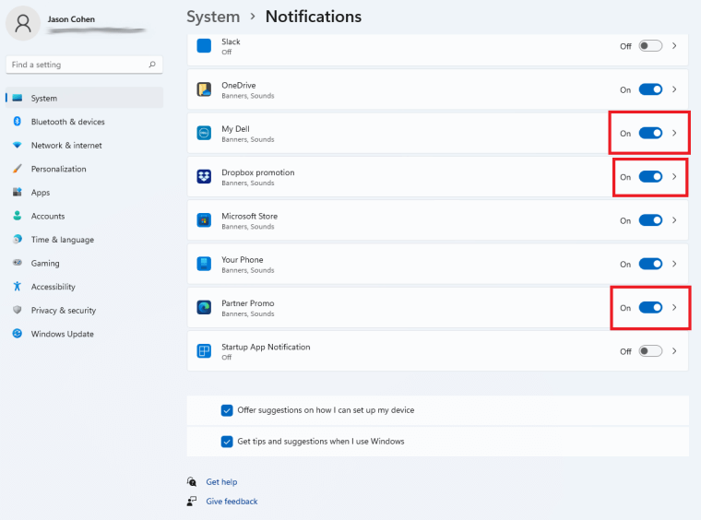Disable My Dell notifications toggle

tap(650, 133)
